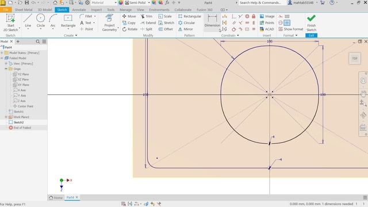Click the Mirror tool
Screen dimensions: 368x207
tap(185, 29)
